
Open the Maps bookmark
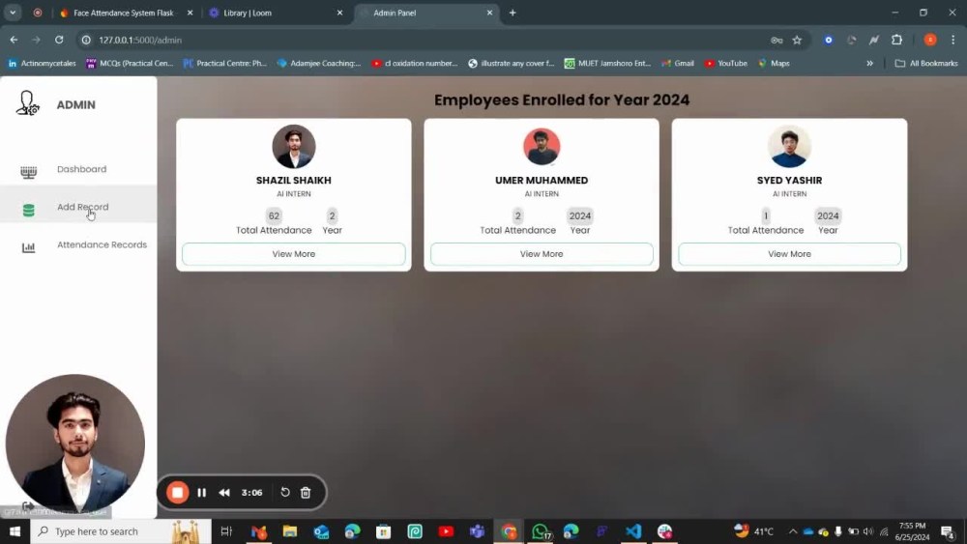pyautogui.click(x=774, y=64)
